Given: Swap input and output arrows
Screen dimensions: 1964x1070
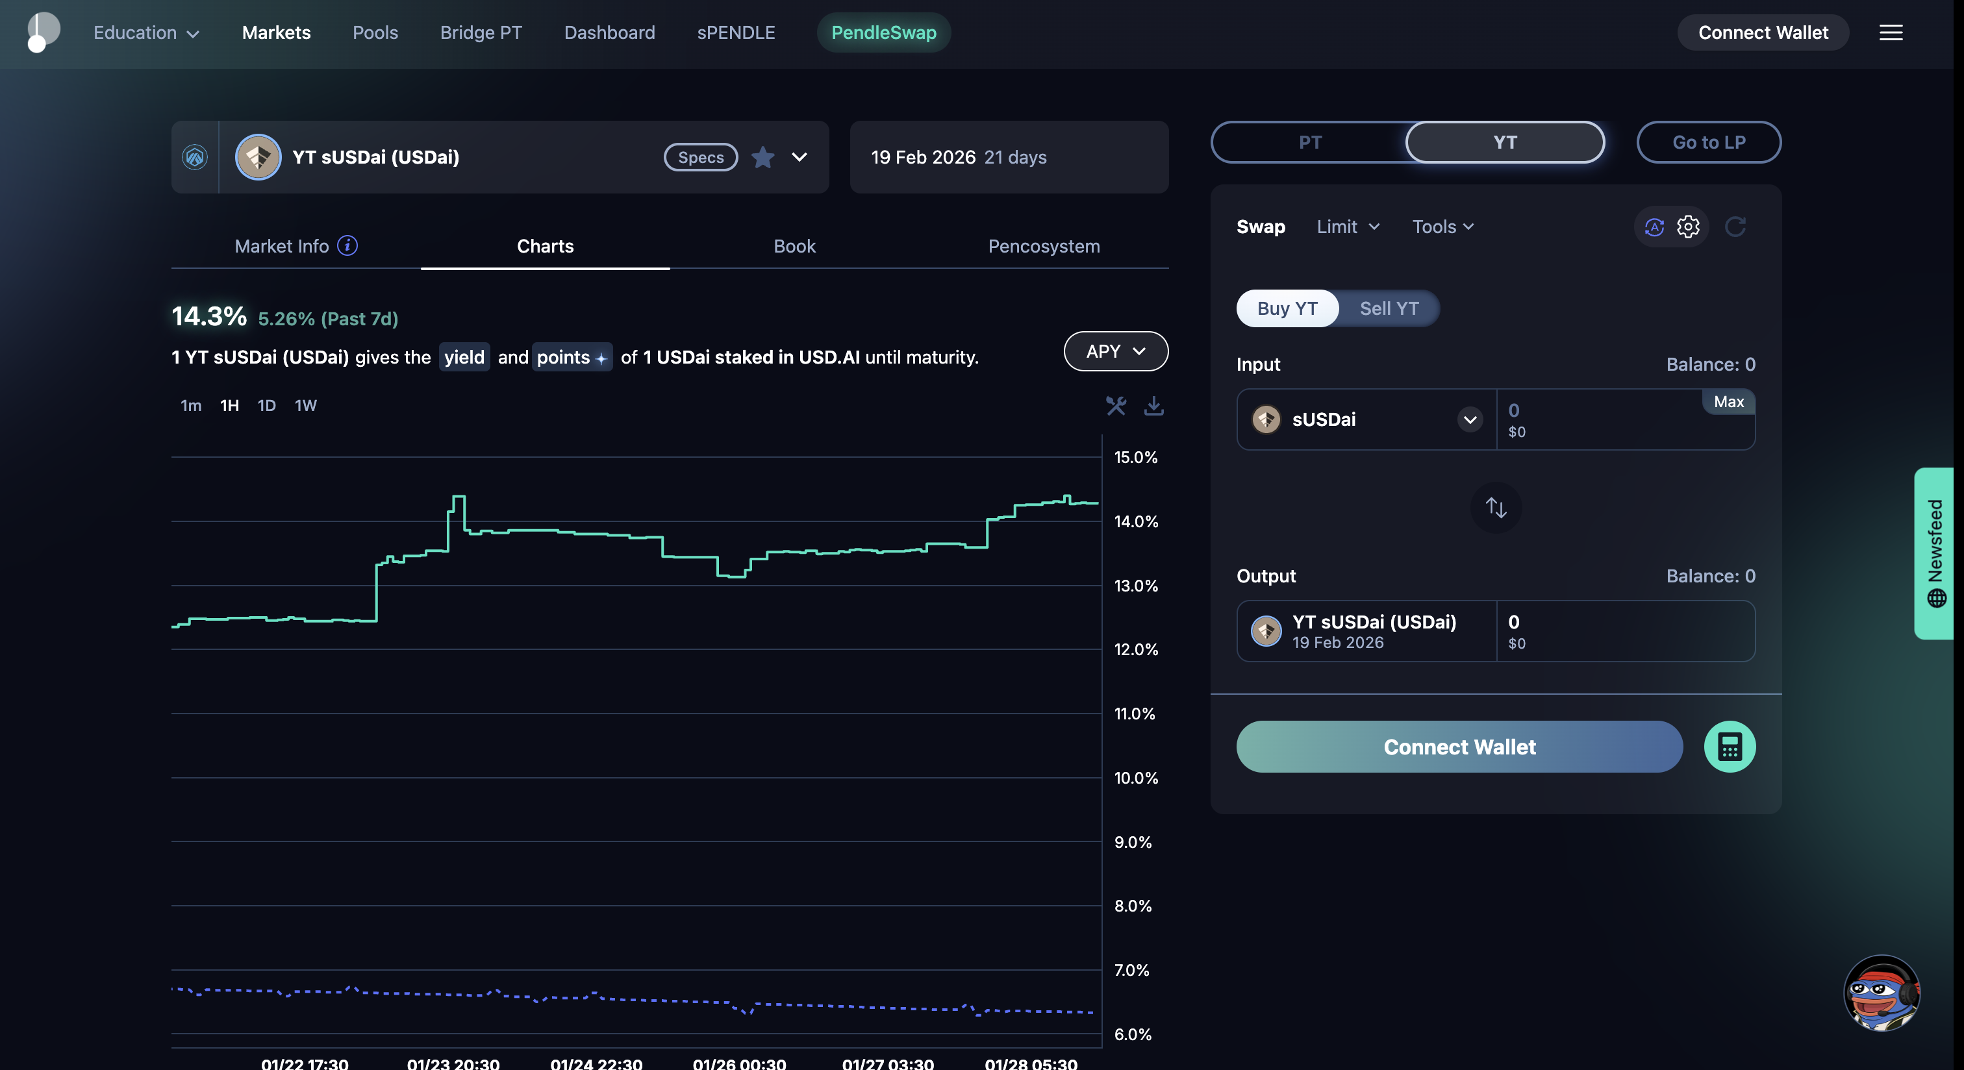Looking at the screenshot, I should click(1495, 508).
